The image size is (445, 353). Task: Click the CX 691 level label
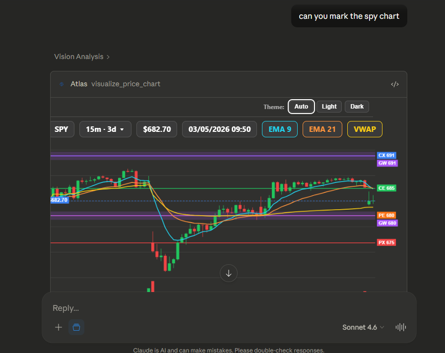[386, 155]
